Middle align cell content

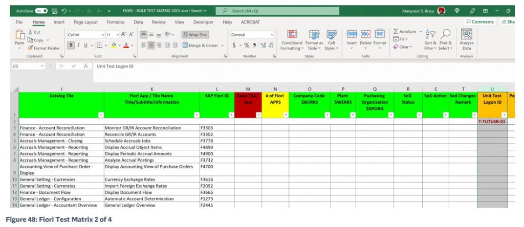click(x=151, y=34)
